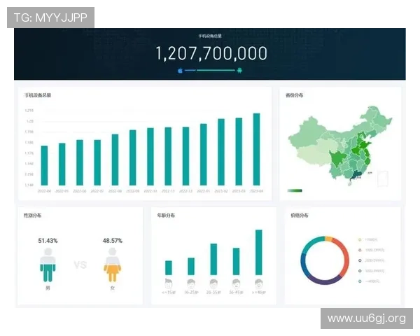
Task: Click the 48.57% female percentage
Action: tap(113, 241)
